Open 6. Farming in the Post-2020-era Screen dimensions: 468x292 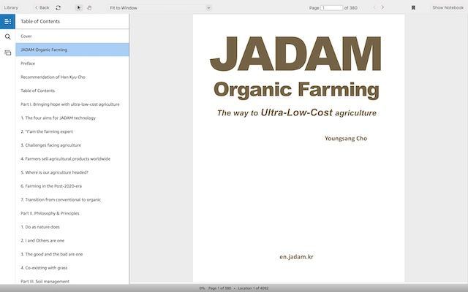pos(72,186)
